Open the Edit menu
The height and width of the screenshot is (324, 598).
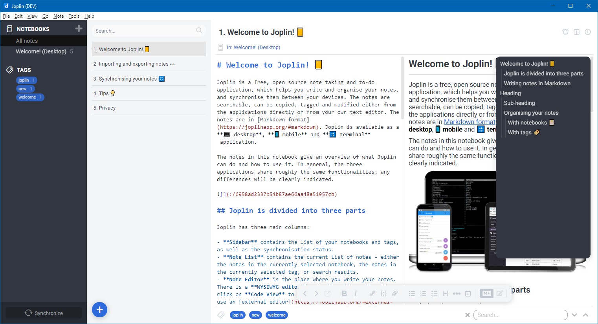(18, 16)
